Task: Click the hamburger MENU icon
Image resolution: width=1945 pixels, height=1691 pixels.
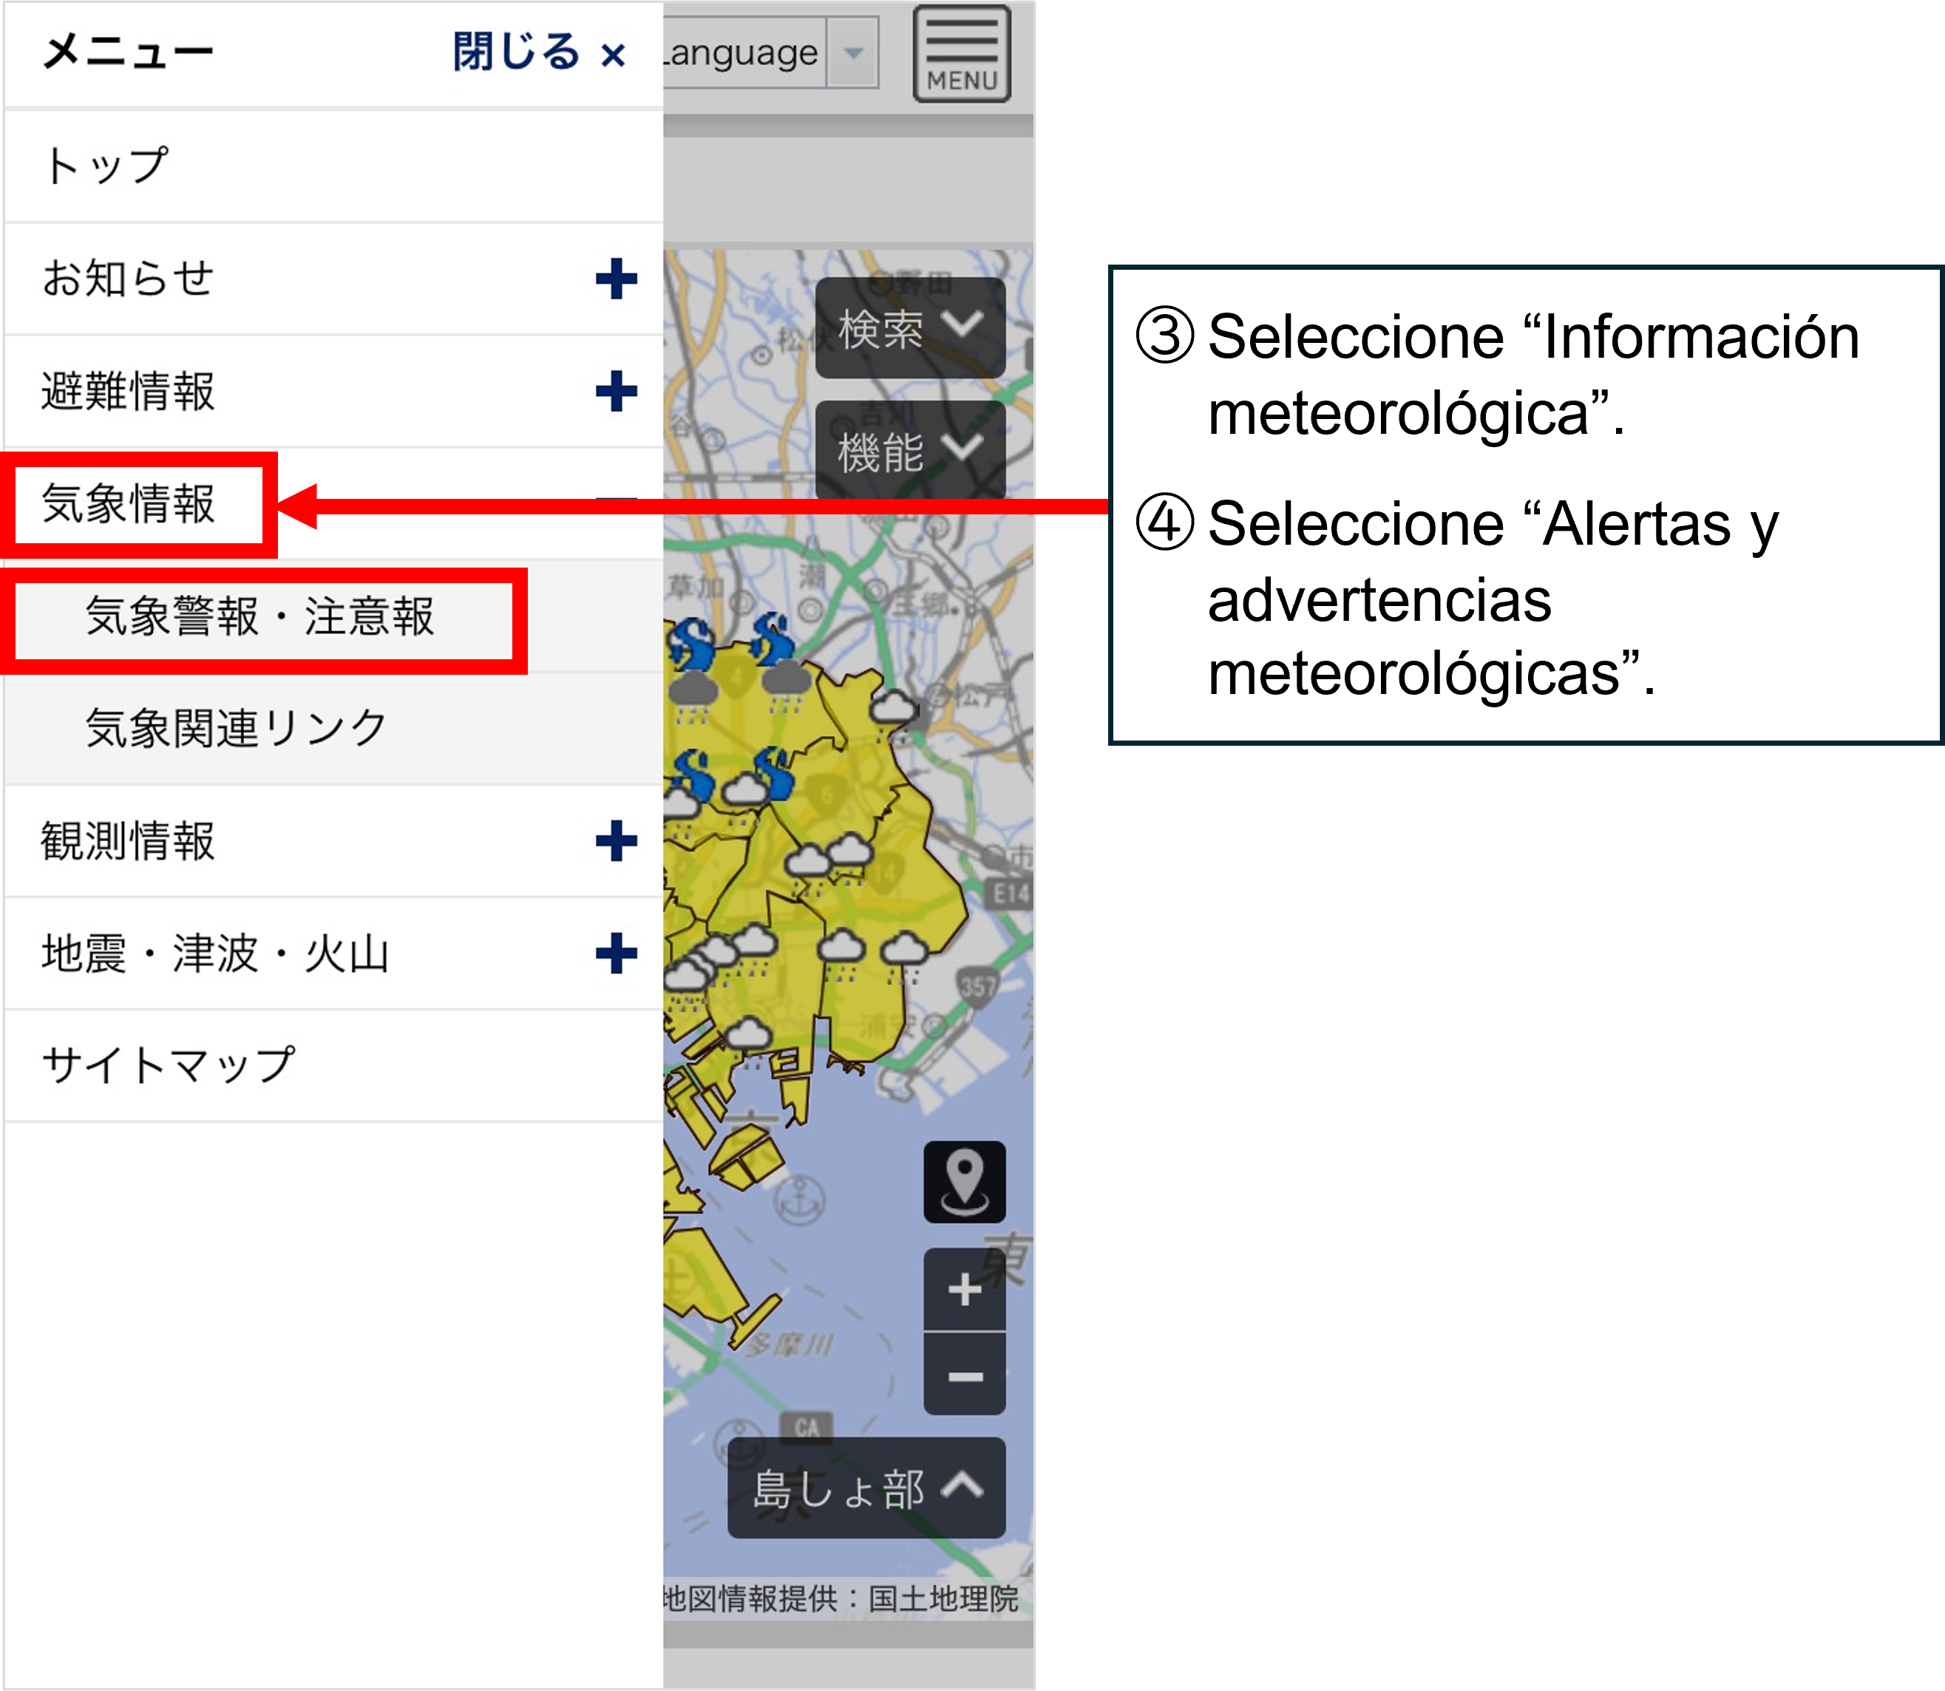Action: tap(961, 53)
